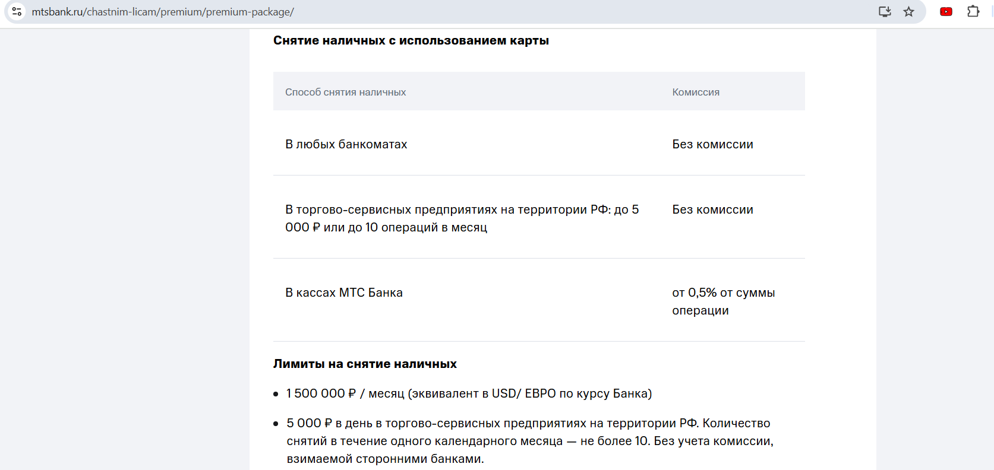Open the red YouTube extension icon

[946, 11]
